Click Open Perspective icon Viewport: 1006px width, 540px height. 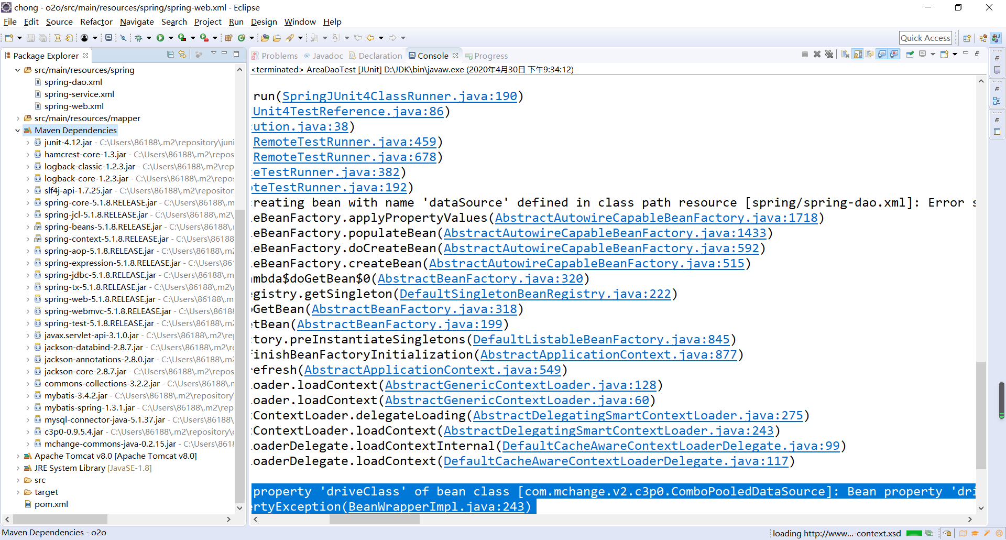point(967,38)
